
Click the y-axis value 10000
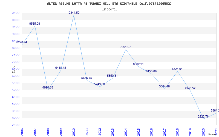point(15,20)
